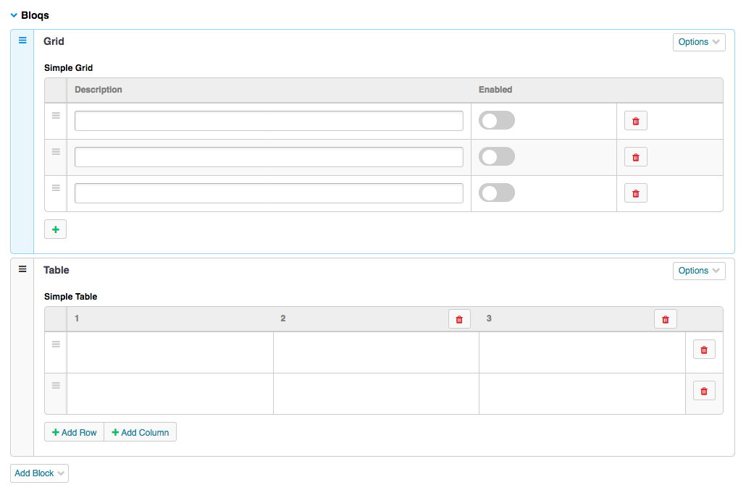
Task: Click first row cell under column 1
Action: click(170, 352)
